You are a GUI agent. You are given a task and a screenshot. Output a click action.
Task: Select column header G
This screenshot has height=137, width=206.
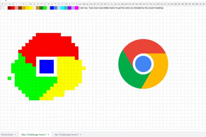[9, 4]
